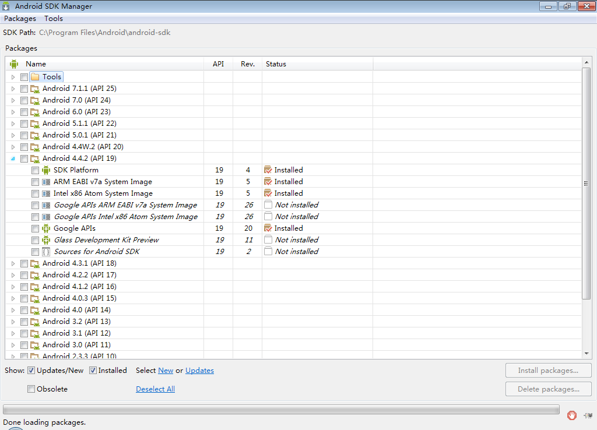Click the API column header
597x430 pixels.
tap(219, 64)
